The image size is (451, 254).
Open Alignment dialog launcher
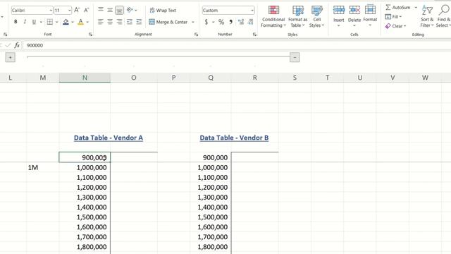pos(196,35)
